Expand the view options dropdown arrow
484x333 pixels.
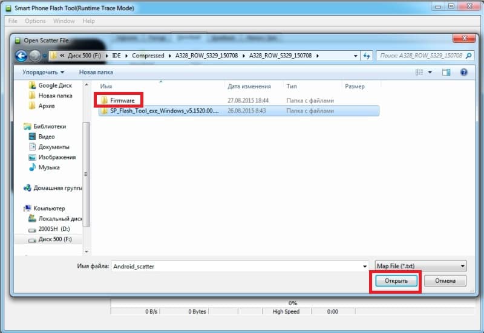point(430,72)
